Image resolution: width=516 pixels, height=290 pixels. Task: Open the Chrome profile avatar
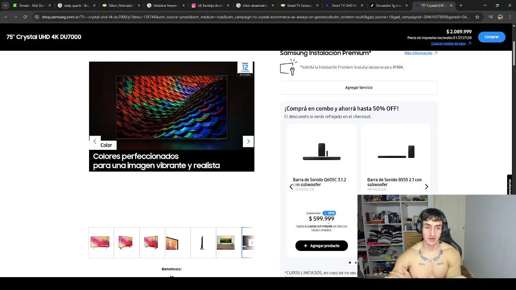pyautogui.click(x=500, y=17)
